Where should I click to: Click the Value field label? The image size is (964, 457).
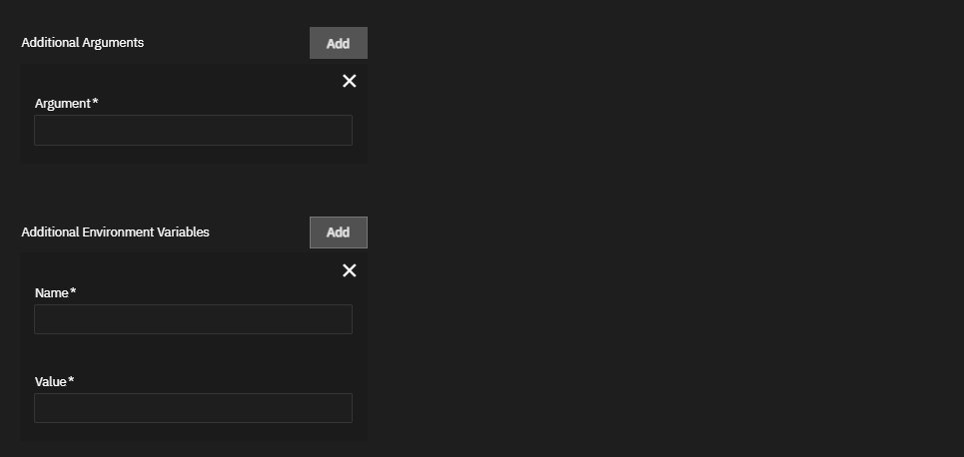tap(51, 382)
